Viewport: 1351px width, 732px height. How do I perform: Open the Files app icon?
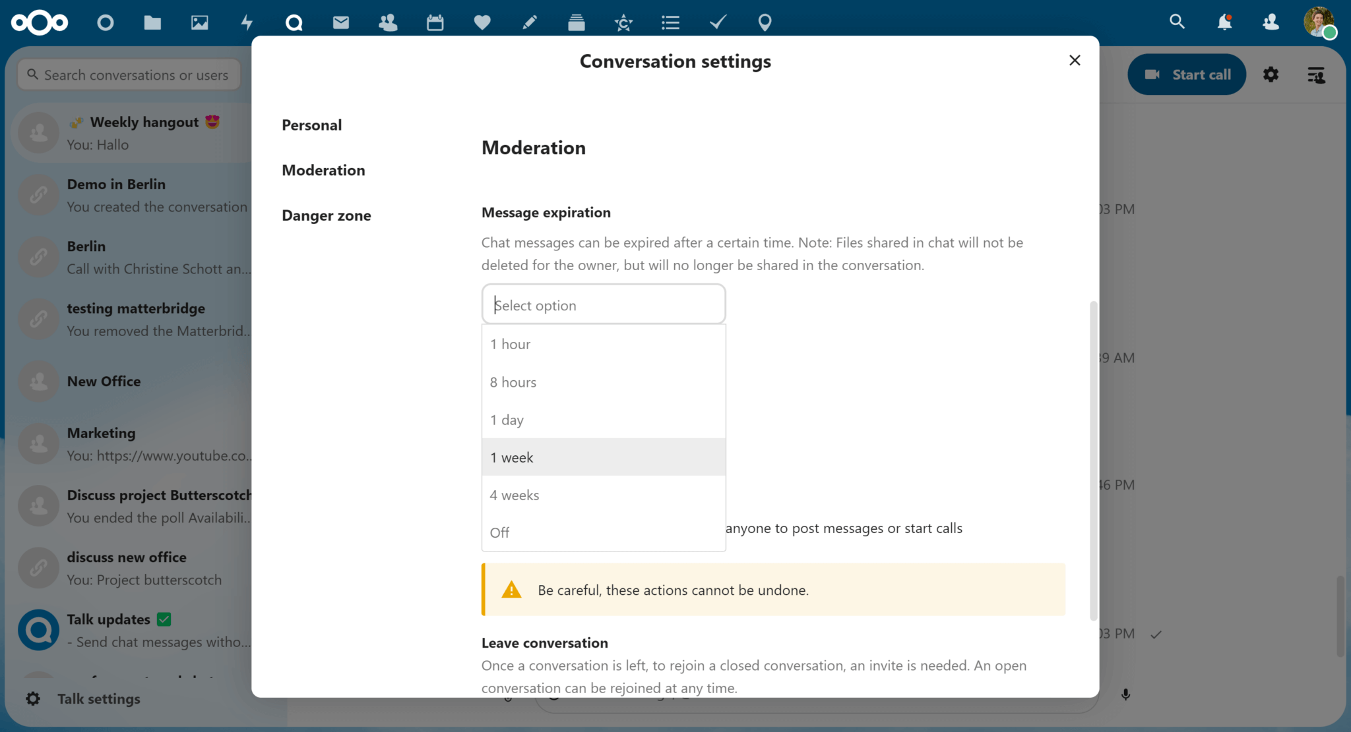click(x=152, y=22)
